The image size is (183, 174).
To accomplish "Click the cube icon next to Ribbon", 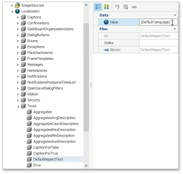I will 23,94.
